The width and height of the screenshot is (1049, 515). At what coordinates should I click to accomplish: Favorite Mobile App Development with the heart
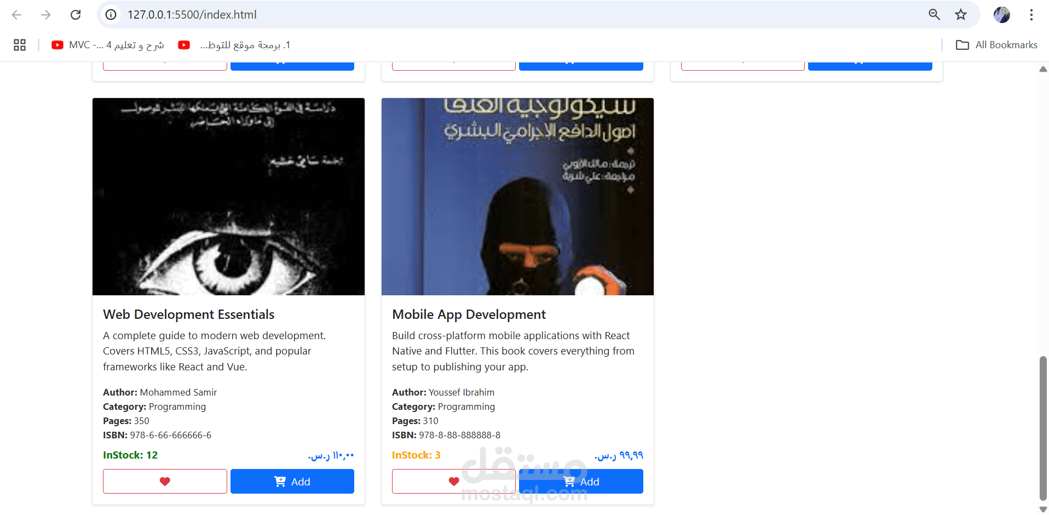pos(454,481)
